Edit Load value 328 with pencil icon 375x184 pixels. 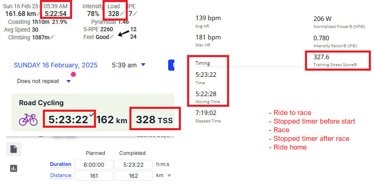122,14
